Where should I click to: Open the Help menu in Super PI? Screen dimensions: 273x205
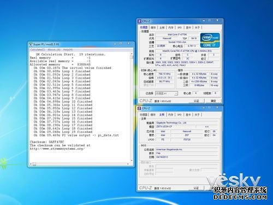tap(68, 50)
